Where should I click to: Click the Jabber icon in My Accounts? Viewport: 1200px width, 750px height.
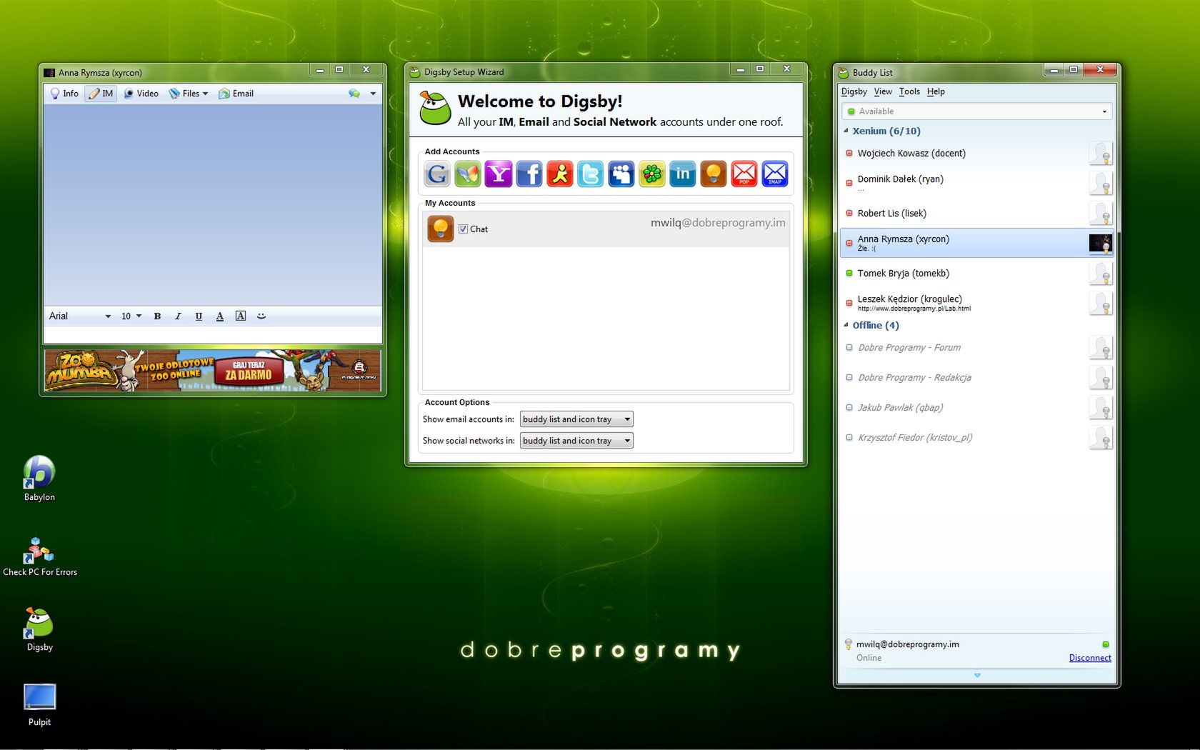tap(441, 229)
